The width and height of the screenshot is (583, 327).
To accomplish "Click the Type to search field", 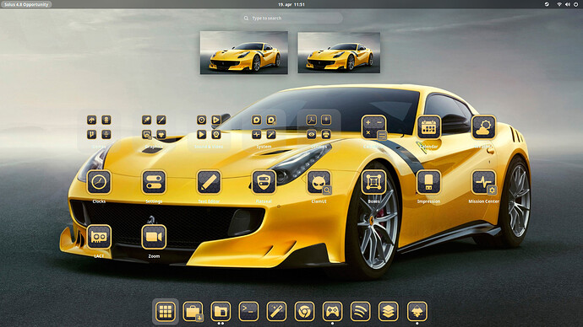I will [291, 18].
